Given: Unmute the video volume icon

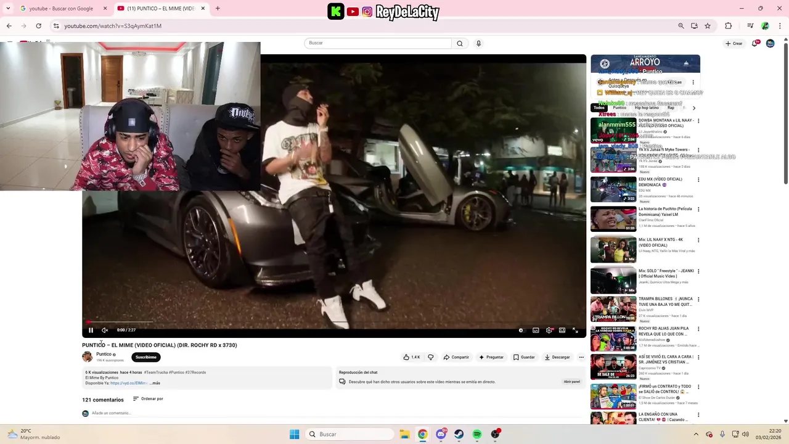Looking at the screenshot, I should coord(105,330).
